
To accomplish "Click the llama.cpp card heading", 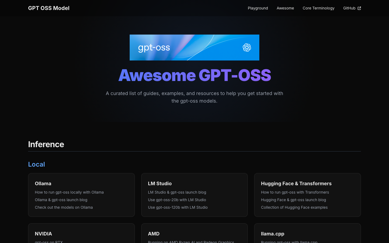I will pos(273,234).
